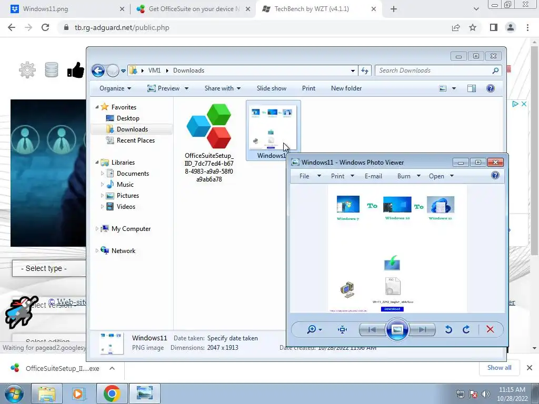Reload the page in Chrome
Image resolution: width=539 pixels, height=404 pixels.
click(x=45, y=27)
